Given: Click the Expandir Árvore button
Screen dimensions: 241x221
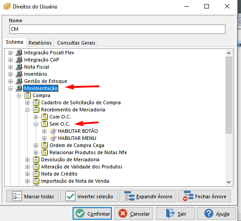Looking at the screenshot, I should [148, 196].
